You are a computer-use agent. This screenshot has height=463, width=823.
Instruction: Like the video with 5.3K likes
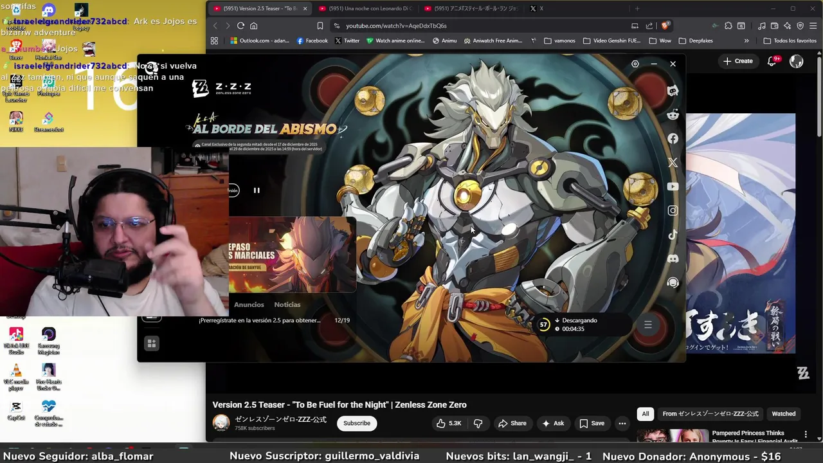pos(449,423)
